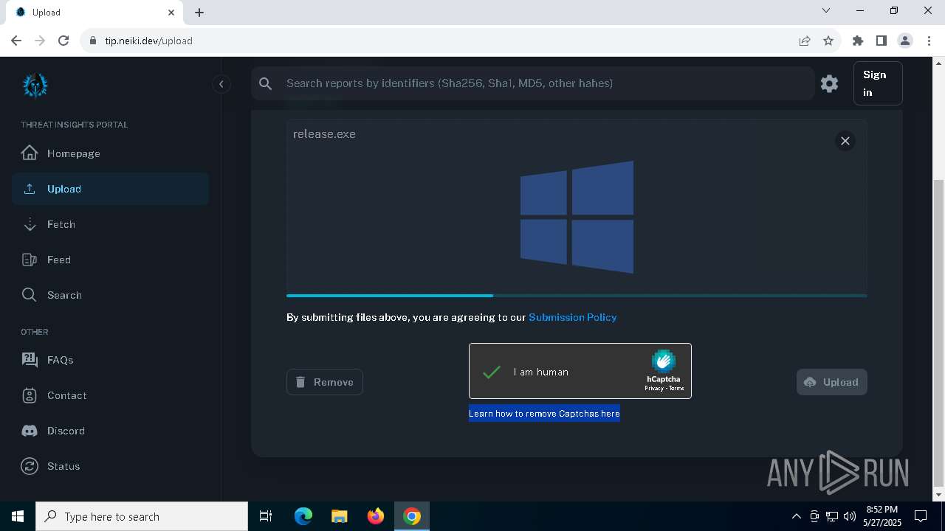Image resolution: width=945 pixels, height=531 pixels.
Task: Show hidden system tray icons
Action: [x=796, y=516]
